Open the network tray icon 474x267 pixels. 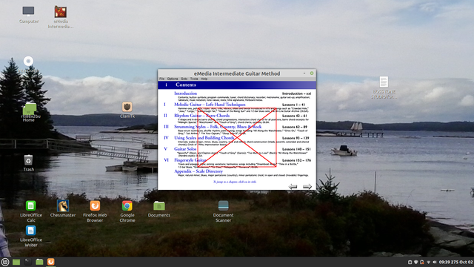pyautogui.click(x=428, y=262)
